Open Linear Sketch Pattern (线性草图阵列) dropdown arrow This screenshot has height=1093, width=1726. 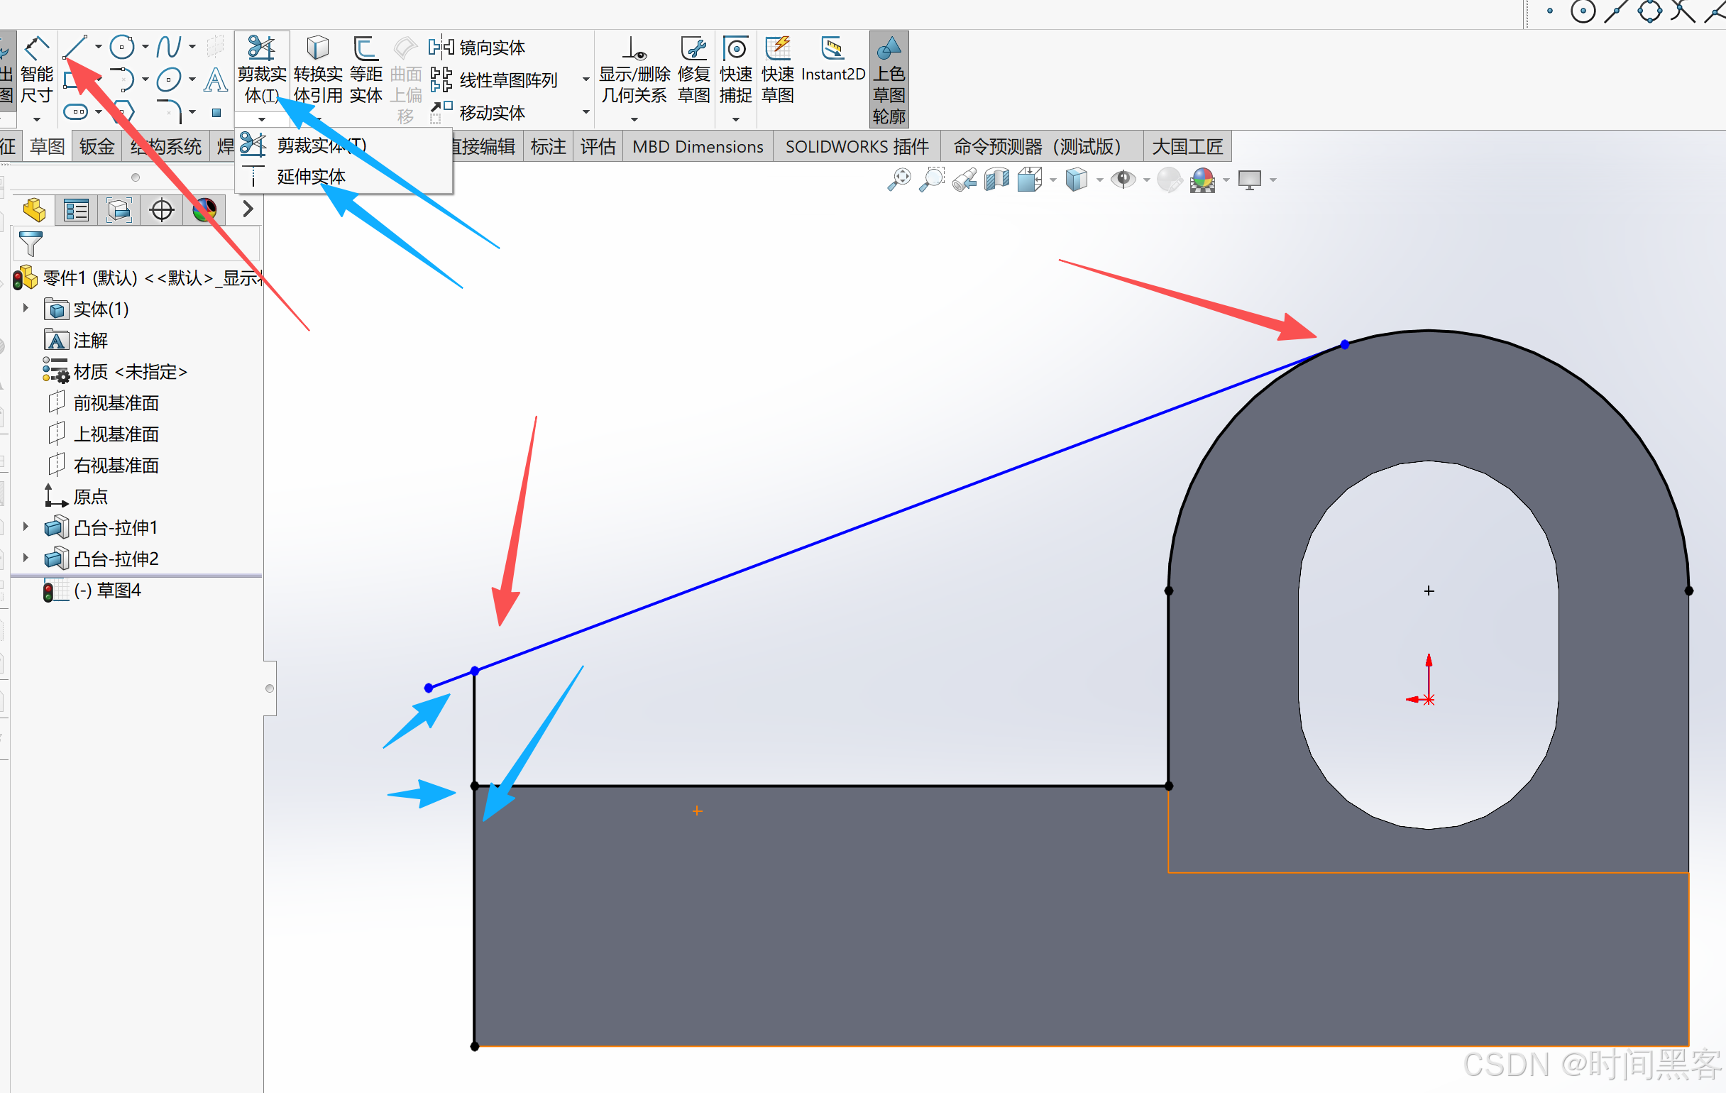[x=586, y=79]
